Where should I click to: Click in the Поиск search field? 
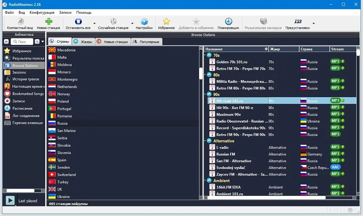coord(22,42)
